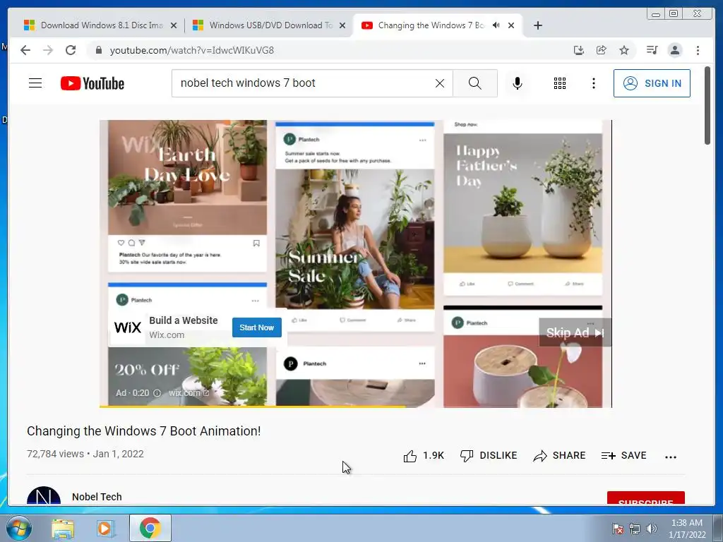Go back to previous page

(25, 50)
